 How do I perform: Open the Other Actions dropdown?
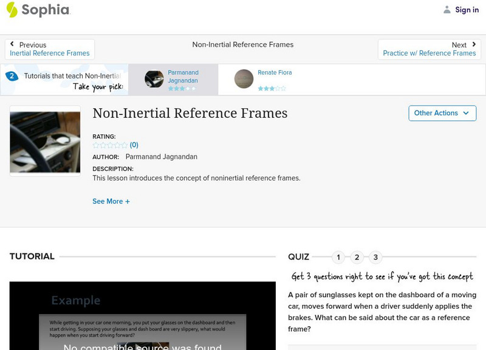point(442,113)
